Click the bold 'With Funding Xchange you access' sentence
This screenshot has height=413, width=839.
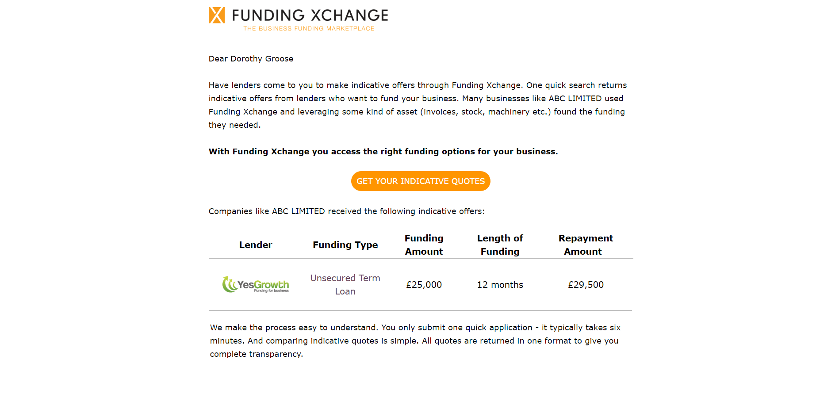[x=383, y=152]
